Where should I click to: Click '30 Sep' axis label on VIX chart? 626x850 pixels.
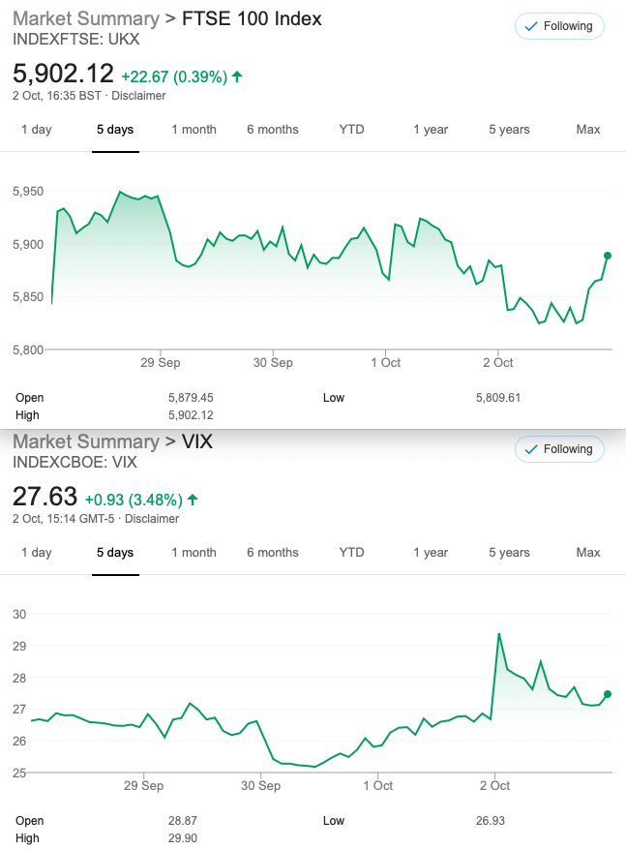point(260,785)
